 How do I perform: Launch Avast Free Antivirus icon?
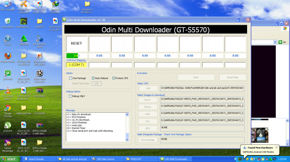pyautogui.click(x=24, y=4)
